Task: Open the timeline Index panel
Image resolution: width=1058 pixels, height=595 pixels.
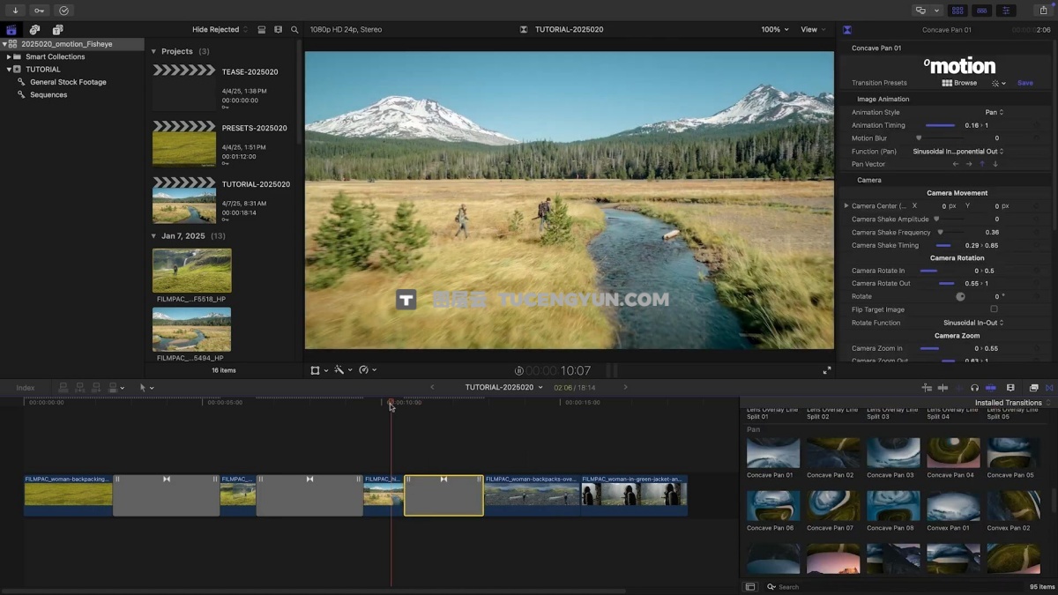Action: (x=26, y=388)
